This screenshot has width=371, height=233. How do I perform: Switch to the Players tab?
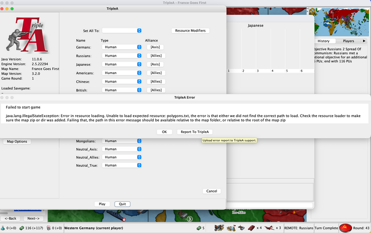click(x=348, y=41)
